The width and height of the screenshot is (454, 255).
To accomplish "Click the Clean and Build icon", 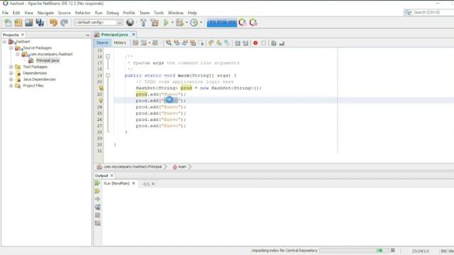I will (155, 23).
